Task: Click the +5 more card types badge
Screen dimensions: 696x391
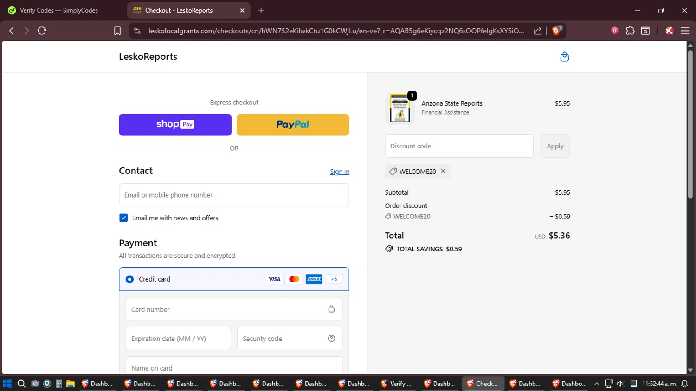Action: point(334,279)
